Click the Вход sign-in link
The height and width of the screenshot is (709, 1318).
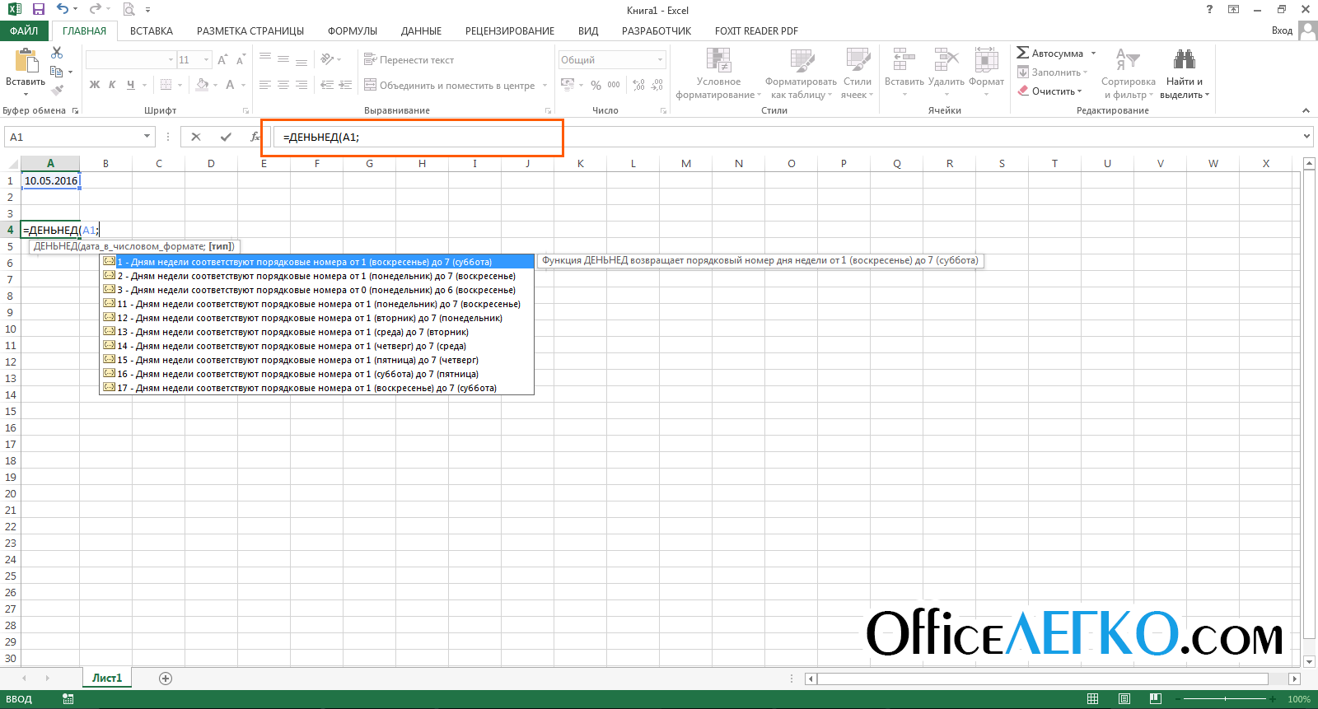pos(1282,30)
